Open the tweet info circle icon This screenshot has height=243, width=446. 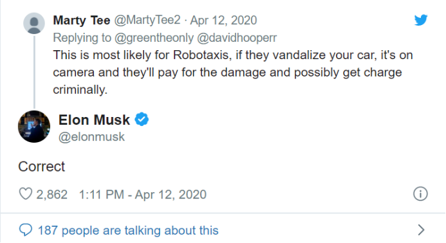coord(420,194)
